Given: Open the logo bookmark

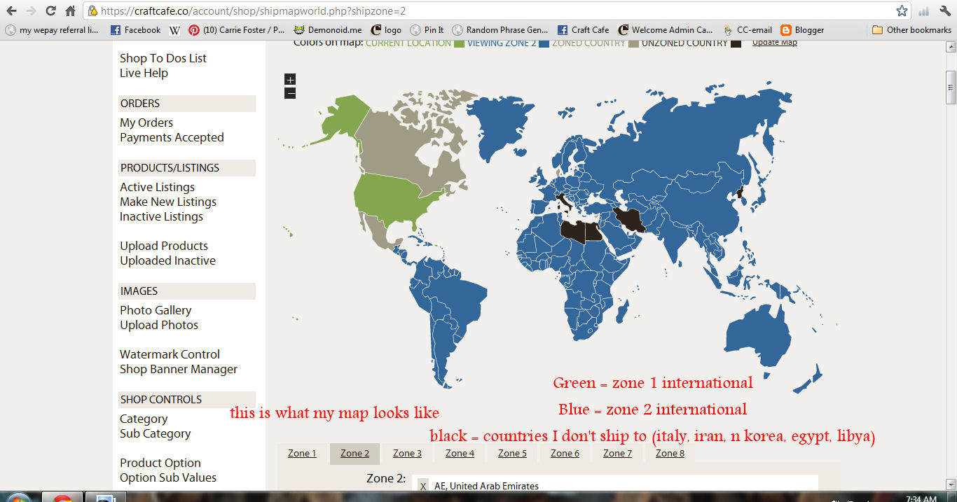Looking at the screenshot, I should 386,30.
